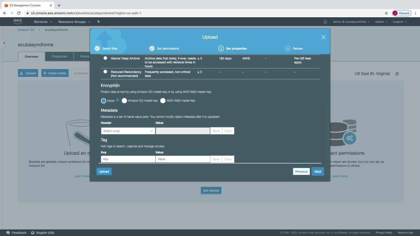Switch to the Properties tab

coord(59,56)
